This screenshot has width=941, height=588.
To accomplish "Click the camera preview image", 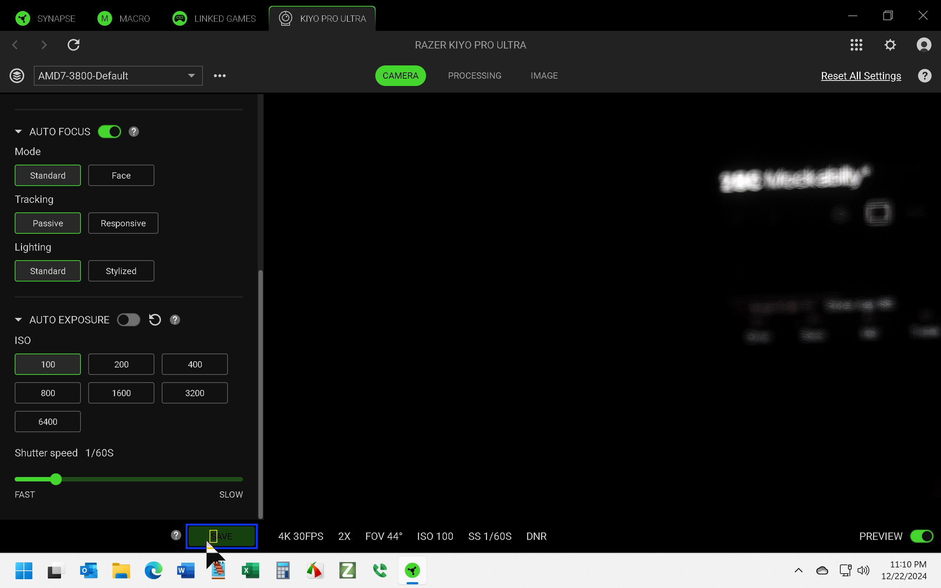I will pyautogui.click(x=602, y=306).
